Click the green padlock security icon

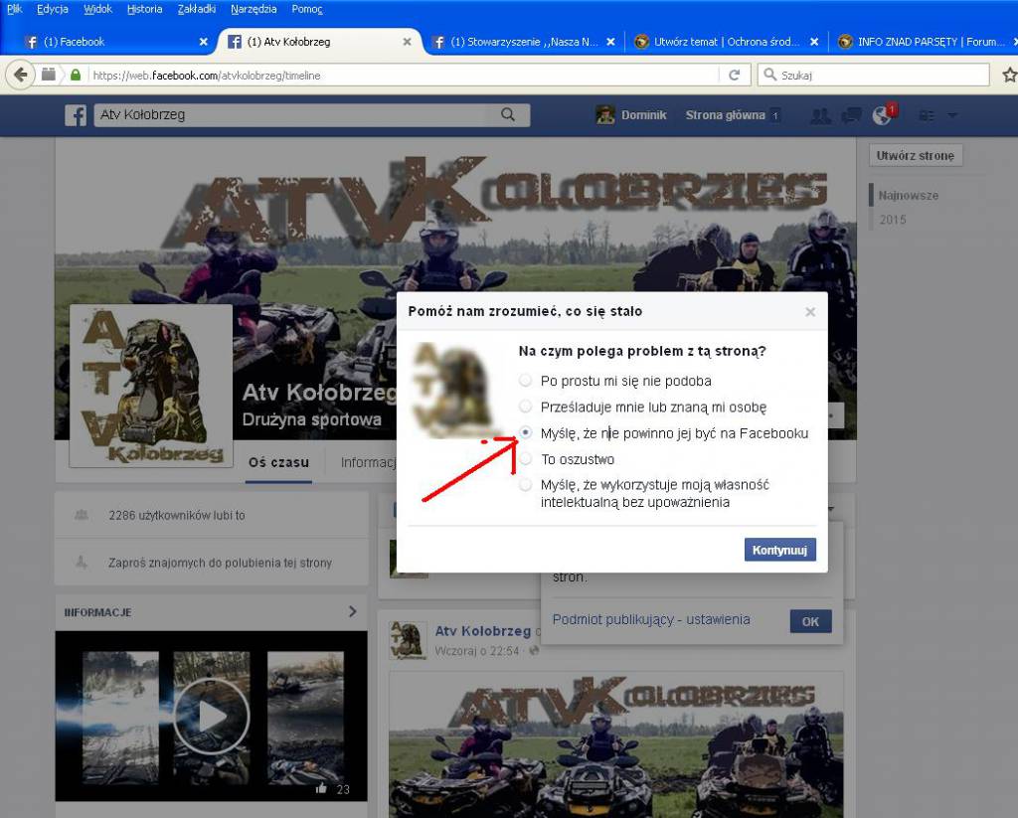coord(76,76)
